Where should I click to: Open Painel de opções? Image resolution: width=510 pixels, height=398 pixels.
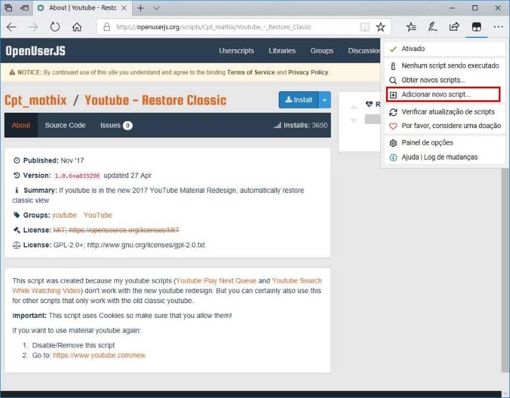click(x=444, y=143)
